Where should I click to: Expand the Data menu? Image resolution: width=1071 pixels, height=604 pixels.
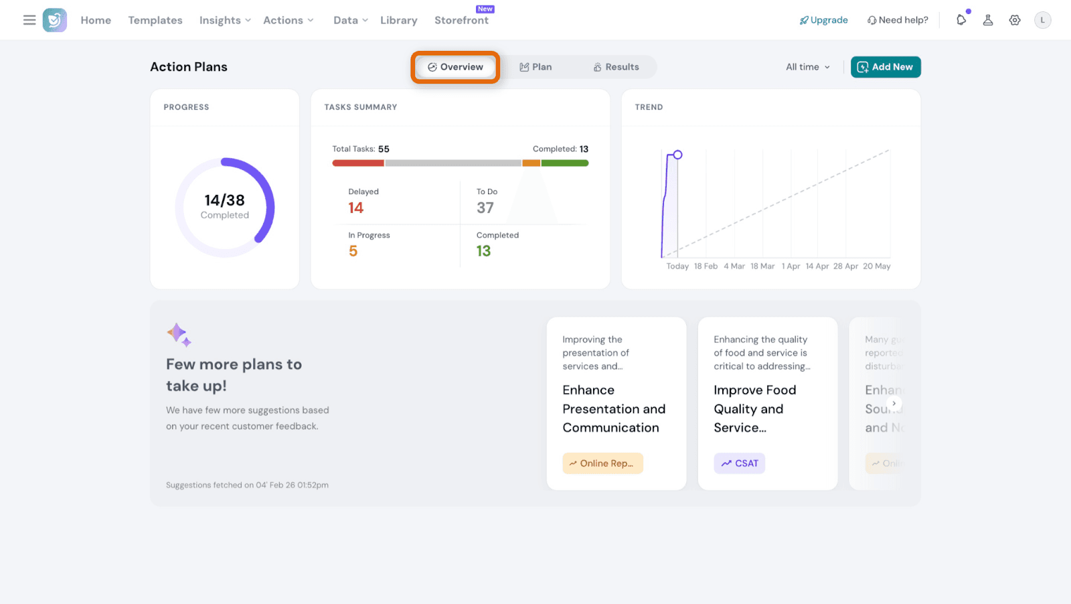(x=350, y=20)
